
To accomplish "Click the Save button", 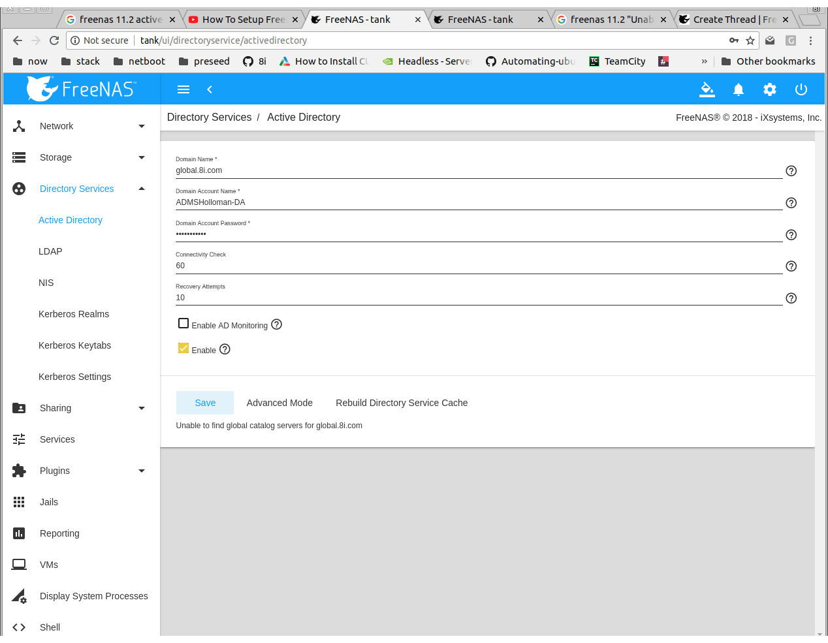I will tap(205, 403).
